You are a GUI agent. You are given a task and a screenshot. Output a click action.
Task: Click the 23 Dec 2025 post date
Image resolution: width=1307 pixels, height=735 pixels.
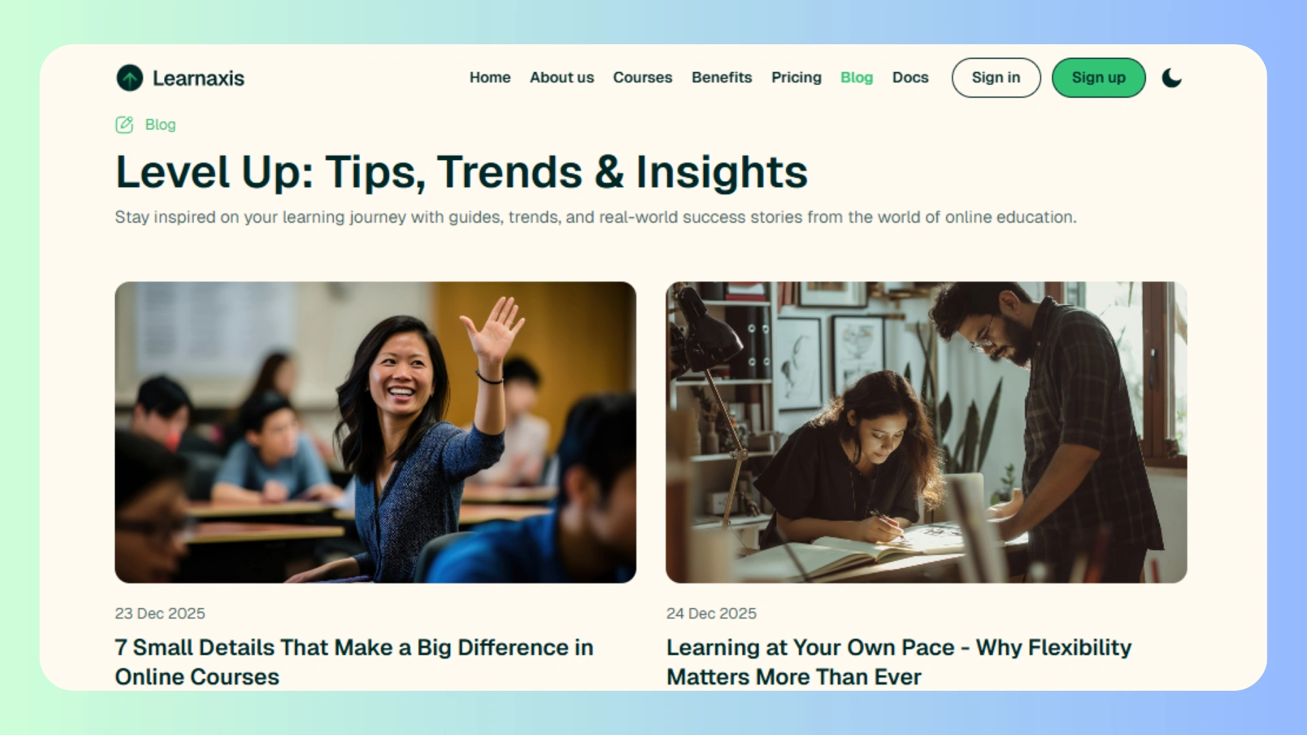point(160,613)
